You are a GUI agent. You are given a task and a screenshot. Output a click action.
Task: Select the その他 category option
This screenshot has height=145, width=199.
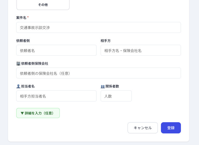coord(43,5)
